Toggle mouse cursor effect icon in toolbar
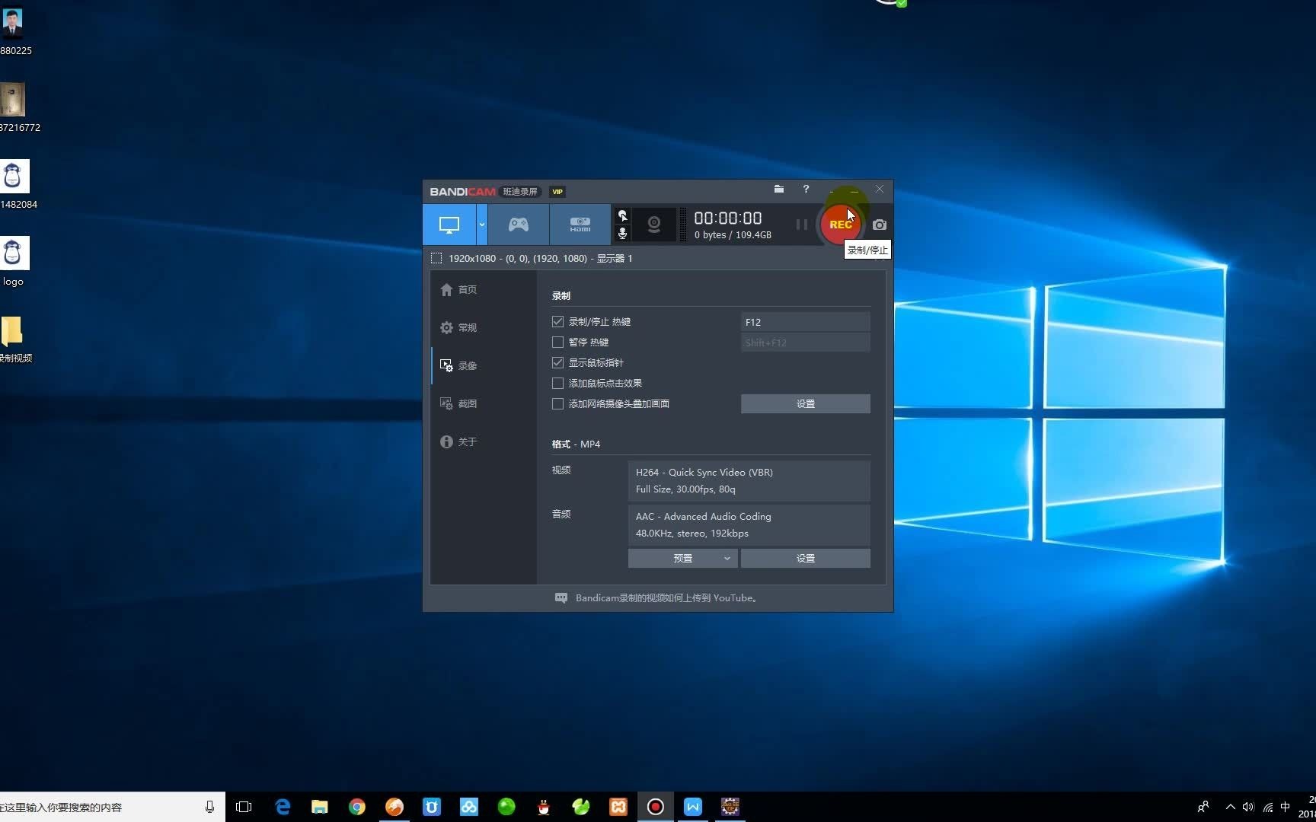The width and height of the screenshot is (1316, 822). 622,215
